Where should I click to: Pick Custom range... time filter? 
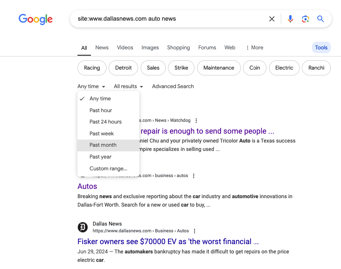tap(108, 169)
